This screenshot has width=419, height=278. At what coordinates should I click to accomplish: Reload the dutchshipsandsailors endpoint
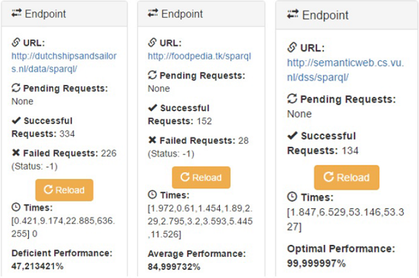point(64,190)
